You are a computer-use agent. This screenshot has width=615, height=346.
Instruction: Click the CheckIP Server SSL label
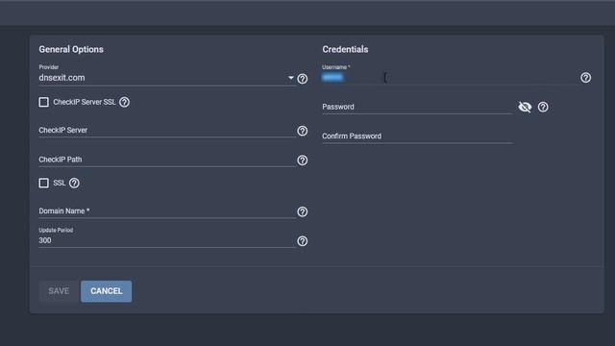point(85,102)
